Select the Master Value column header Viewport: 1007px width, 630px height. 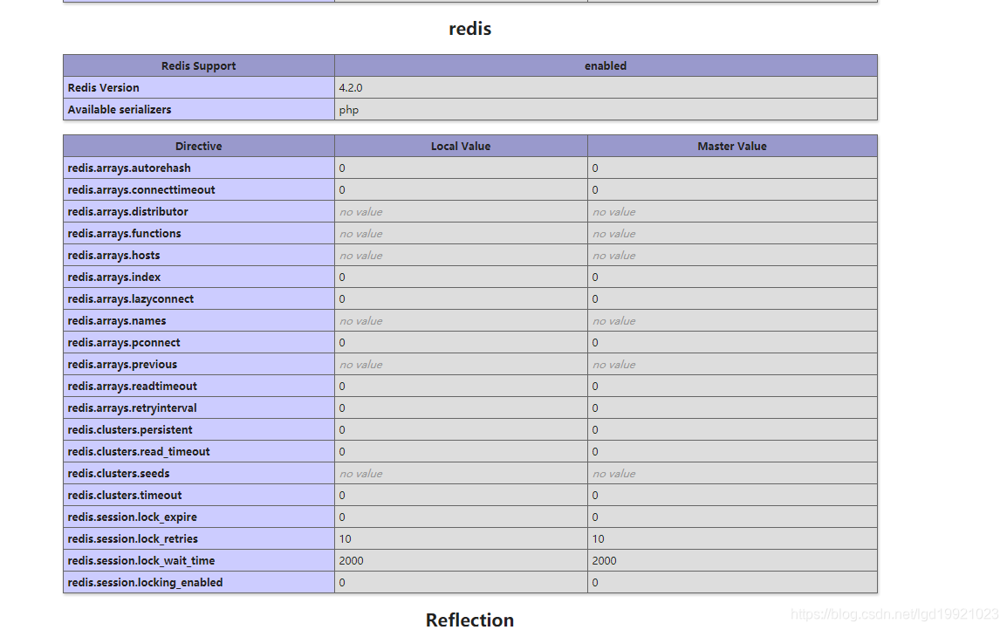(731, 146)
